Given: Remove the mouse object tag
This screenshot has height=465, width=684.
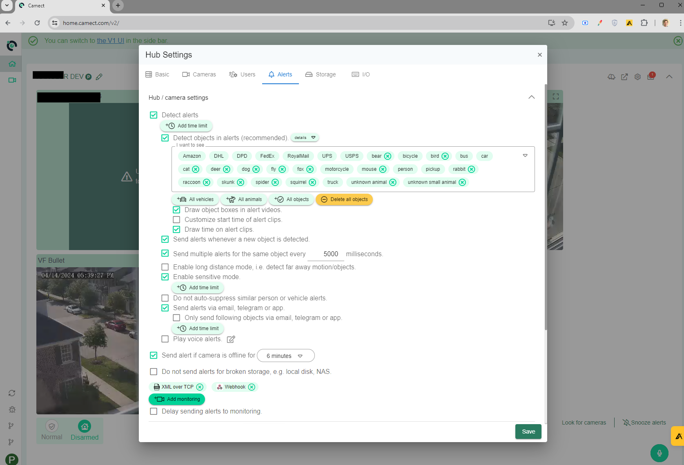Looking at the screenshot, I should [383, 169].
